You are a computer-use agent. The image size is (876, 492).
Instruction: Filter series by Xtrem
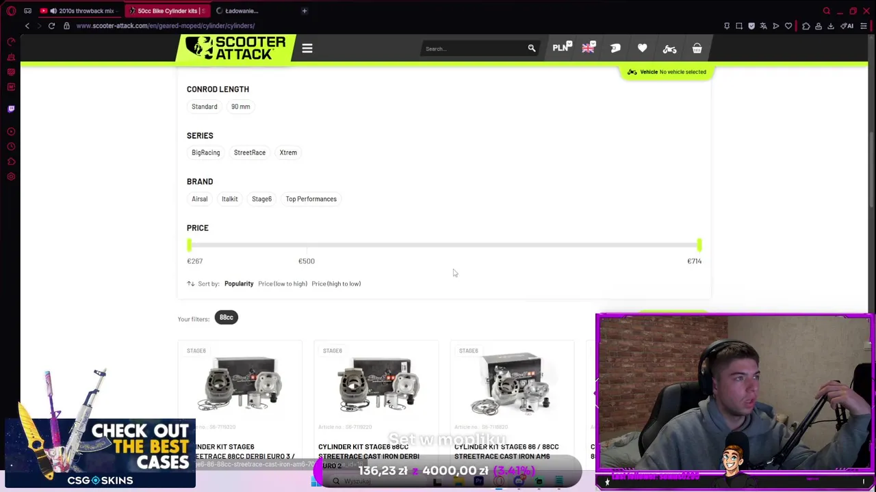pos(288,152)
